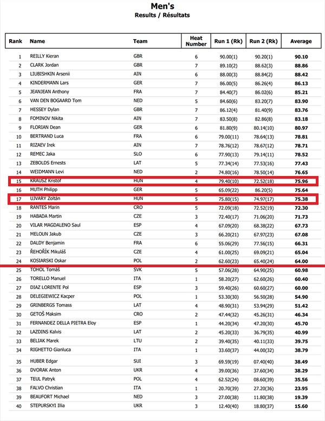This screenshot has width=325, height=421.
Task: Click KOSIARSKI Oskar's name at rank 24
Action: (x=48, y=261)
